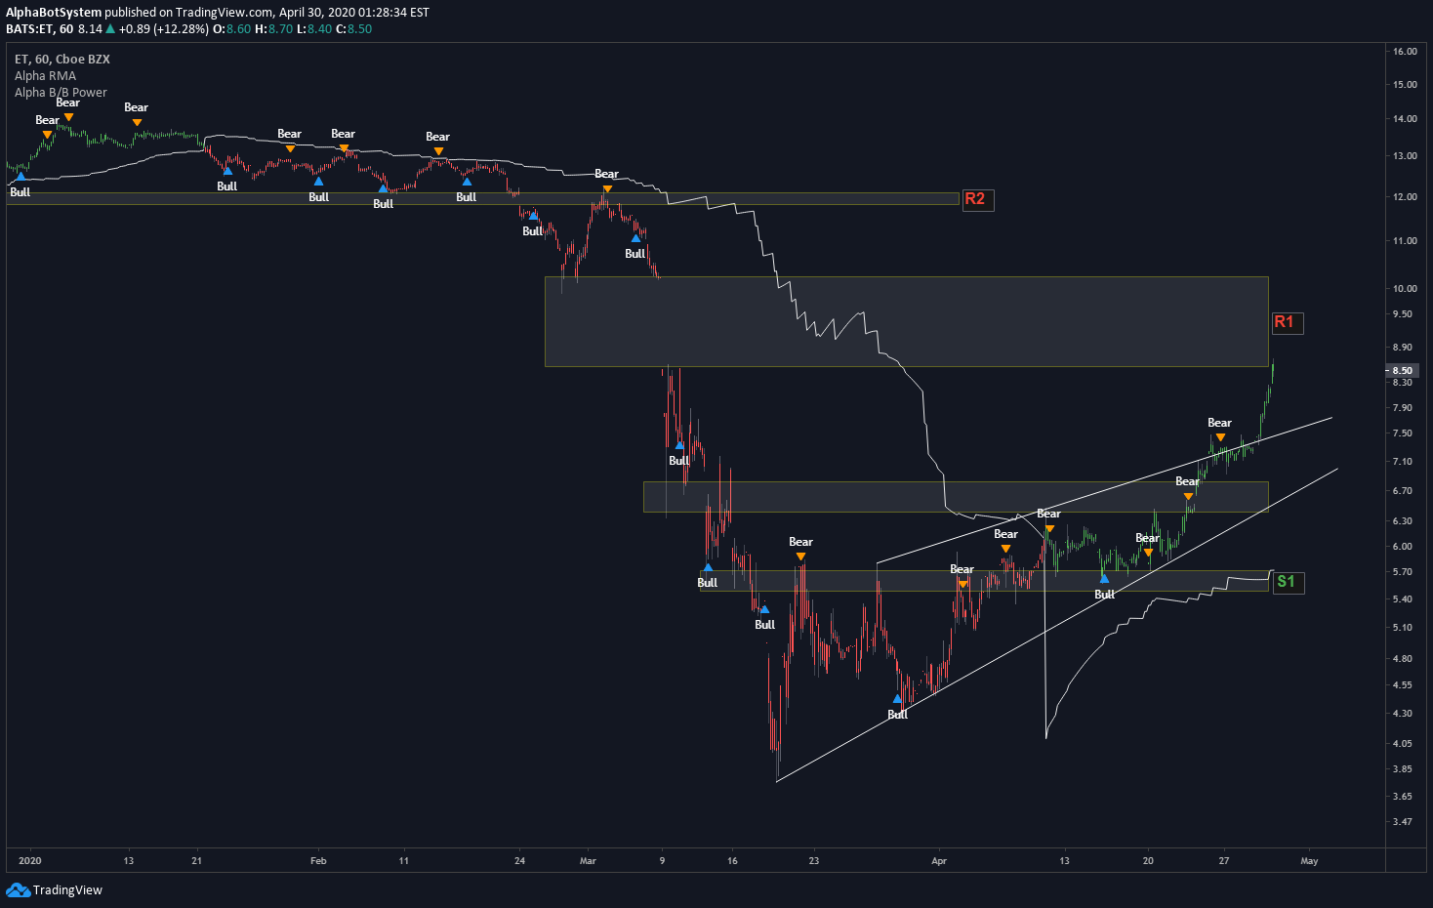Click the May label on time axis
Image resolution: width=1433 pixels, height=908 pixels.
coord(1309,861)
